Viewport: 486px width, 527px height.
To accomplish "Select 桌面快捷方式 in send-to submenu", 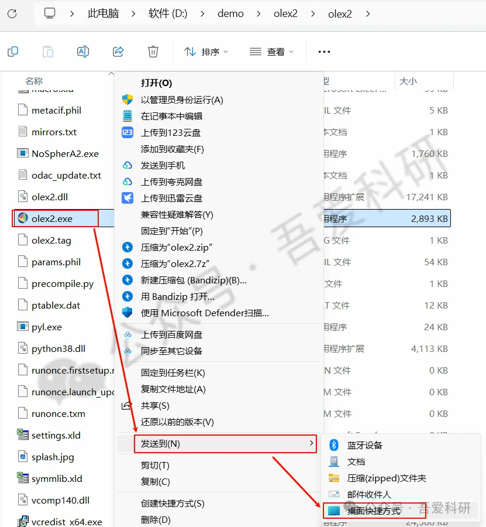I will (374, 511).
